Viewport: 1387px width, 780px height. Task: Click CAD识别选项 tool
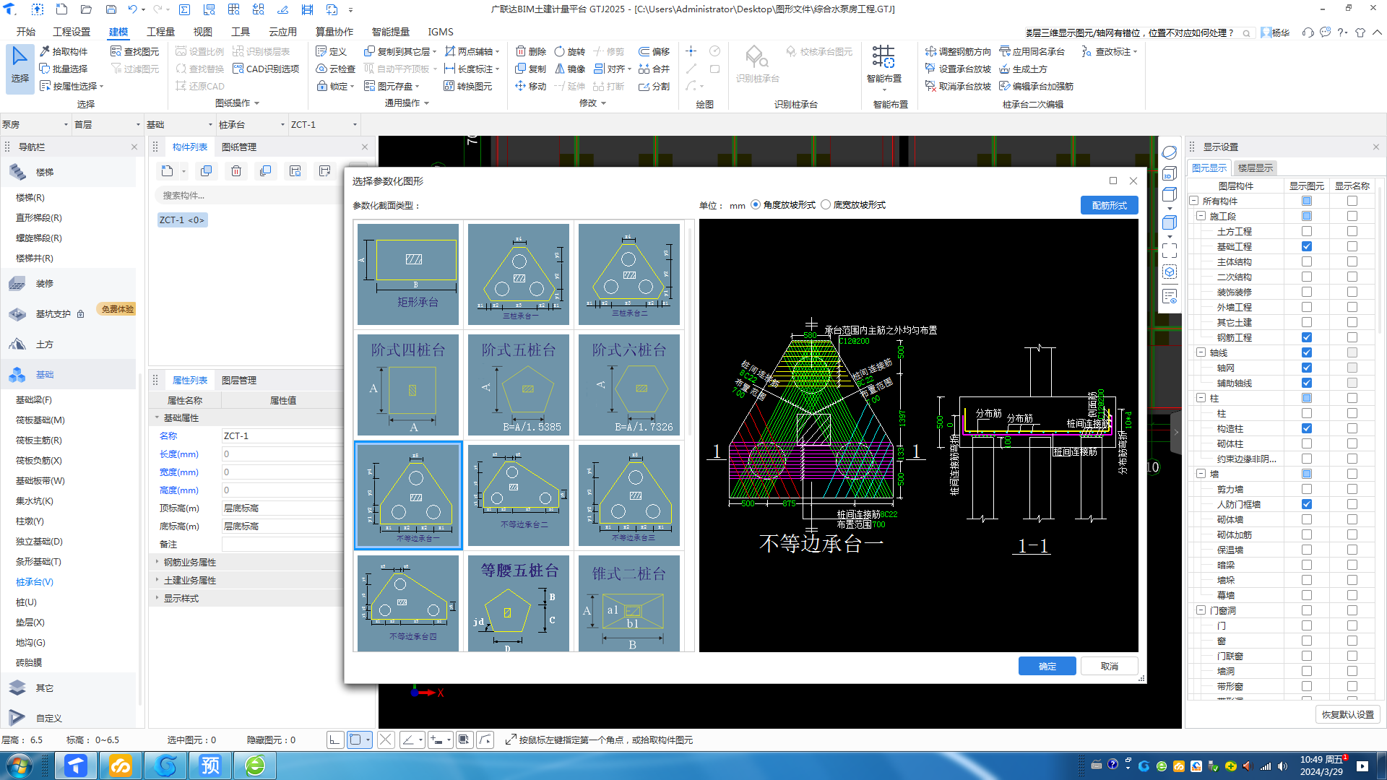click(x=266, y=69)
